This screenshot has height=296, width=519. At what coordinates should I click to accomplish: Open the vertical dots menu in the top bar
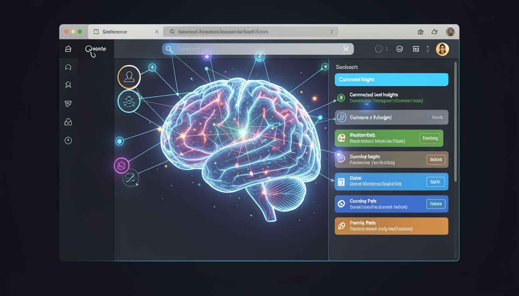(x=427, y=49)
